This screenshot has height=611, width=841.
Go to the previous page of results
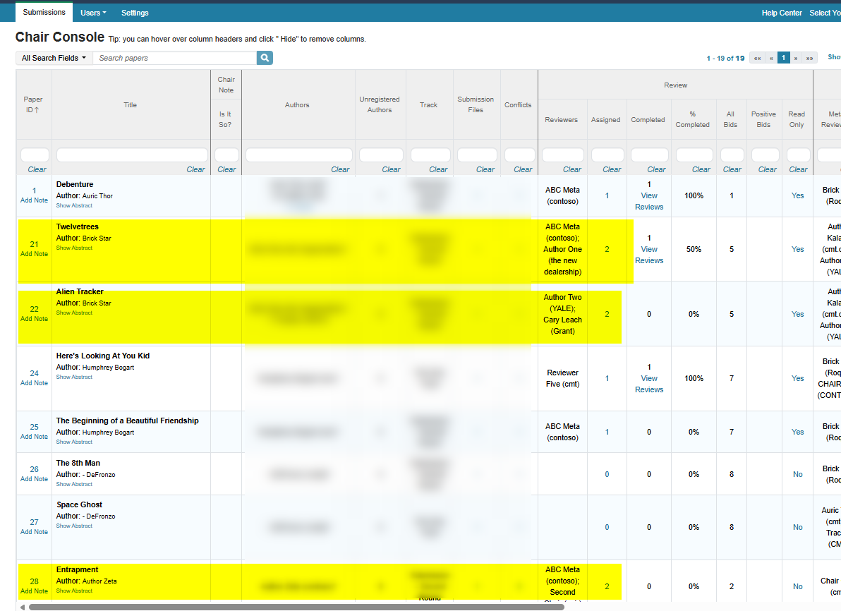[770, 58]
